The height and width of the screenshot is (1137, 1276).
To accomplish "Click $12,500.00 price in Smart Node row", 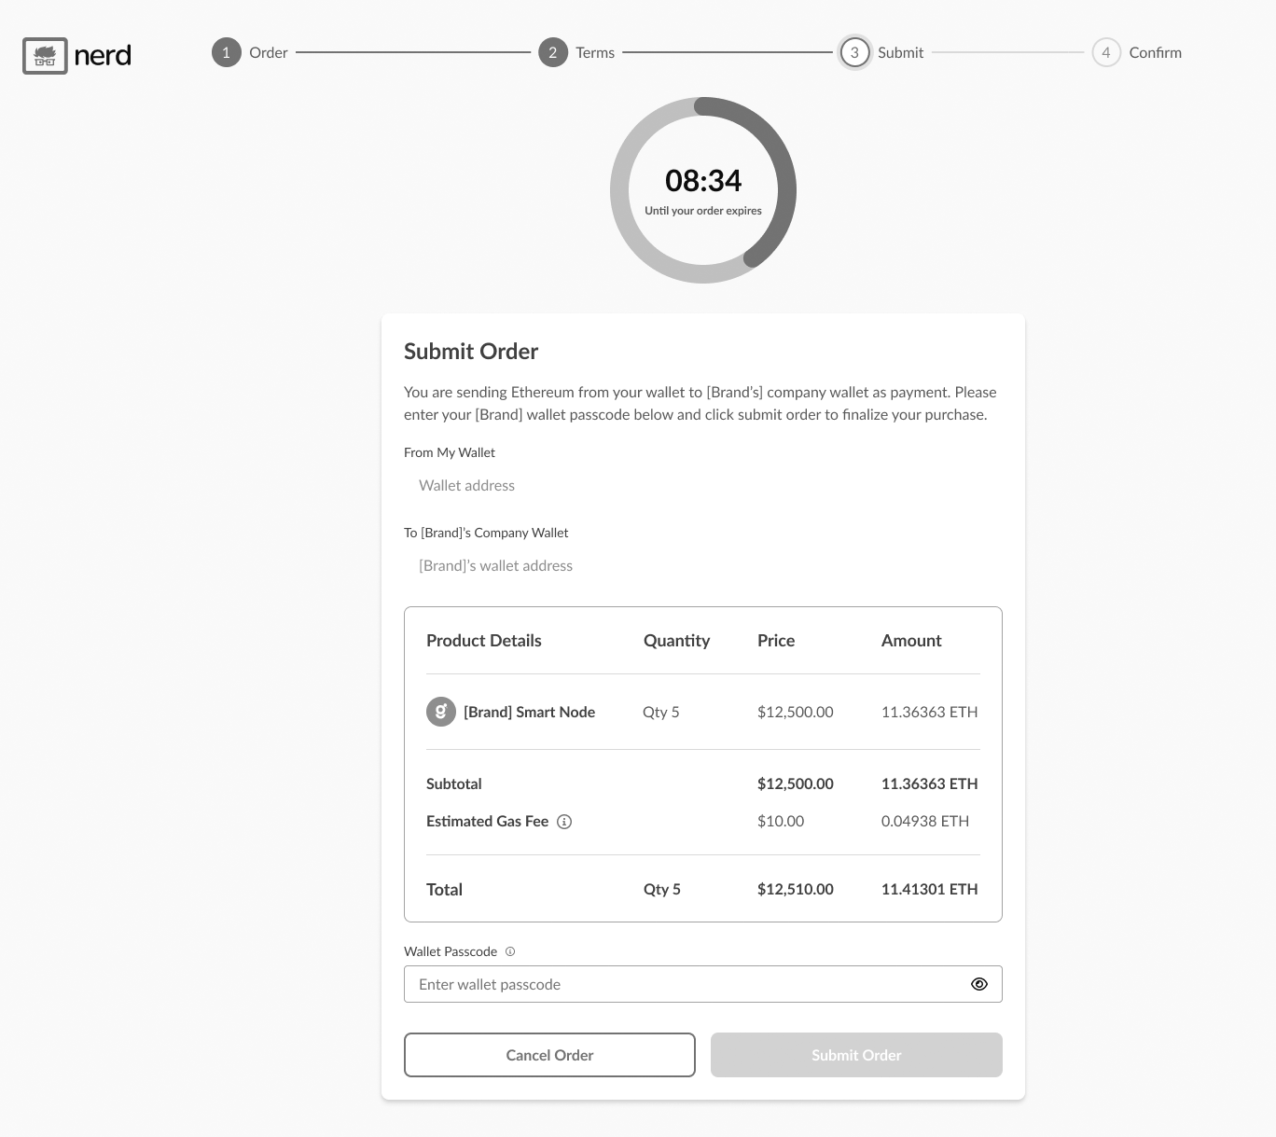I will point(796,712).
